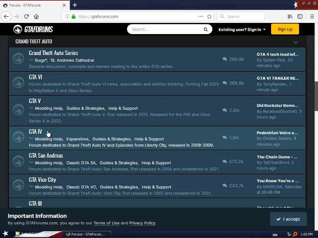Open GTA IV Help & Support subforum
Image resolution: width=318 pixels, height=238 pixels.
point(149,139)
